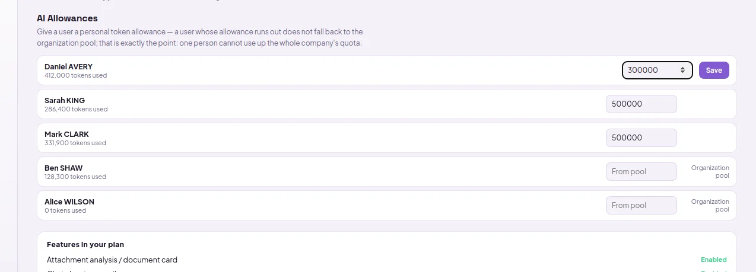Click Sarah KING's 286,400 tokens used text
Viewport: 756px width, 272px height.
[76, 109]
